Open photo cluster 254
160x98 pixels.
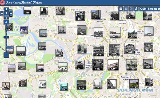coord(23,83)
